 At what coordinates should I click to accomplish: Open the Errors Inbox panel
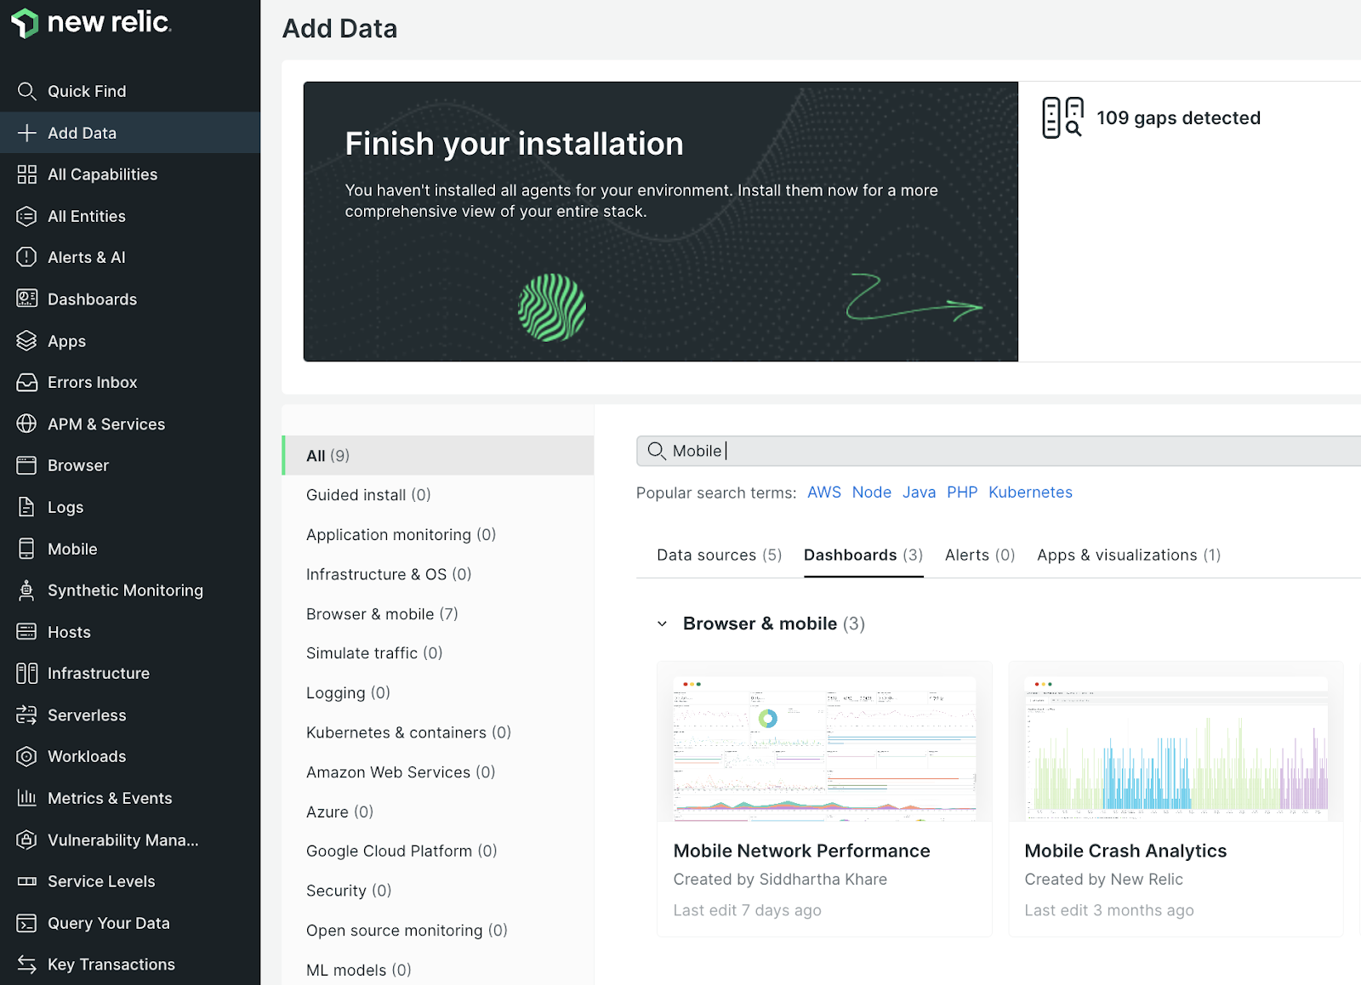pos(92,382)
